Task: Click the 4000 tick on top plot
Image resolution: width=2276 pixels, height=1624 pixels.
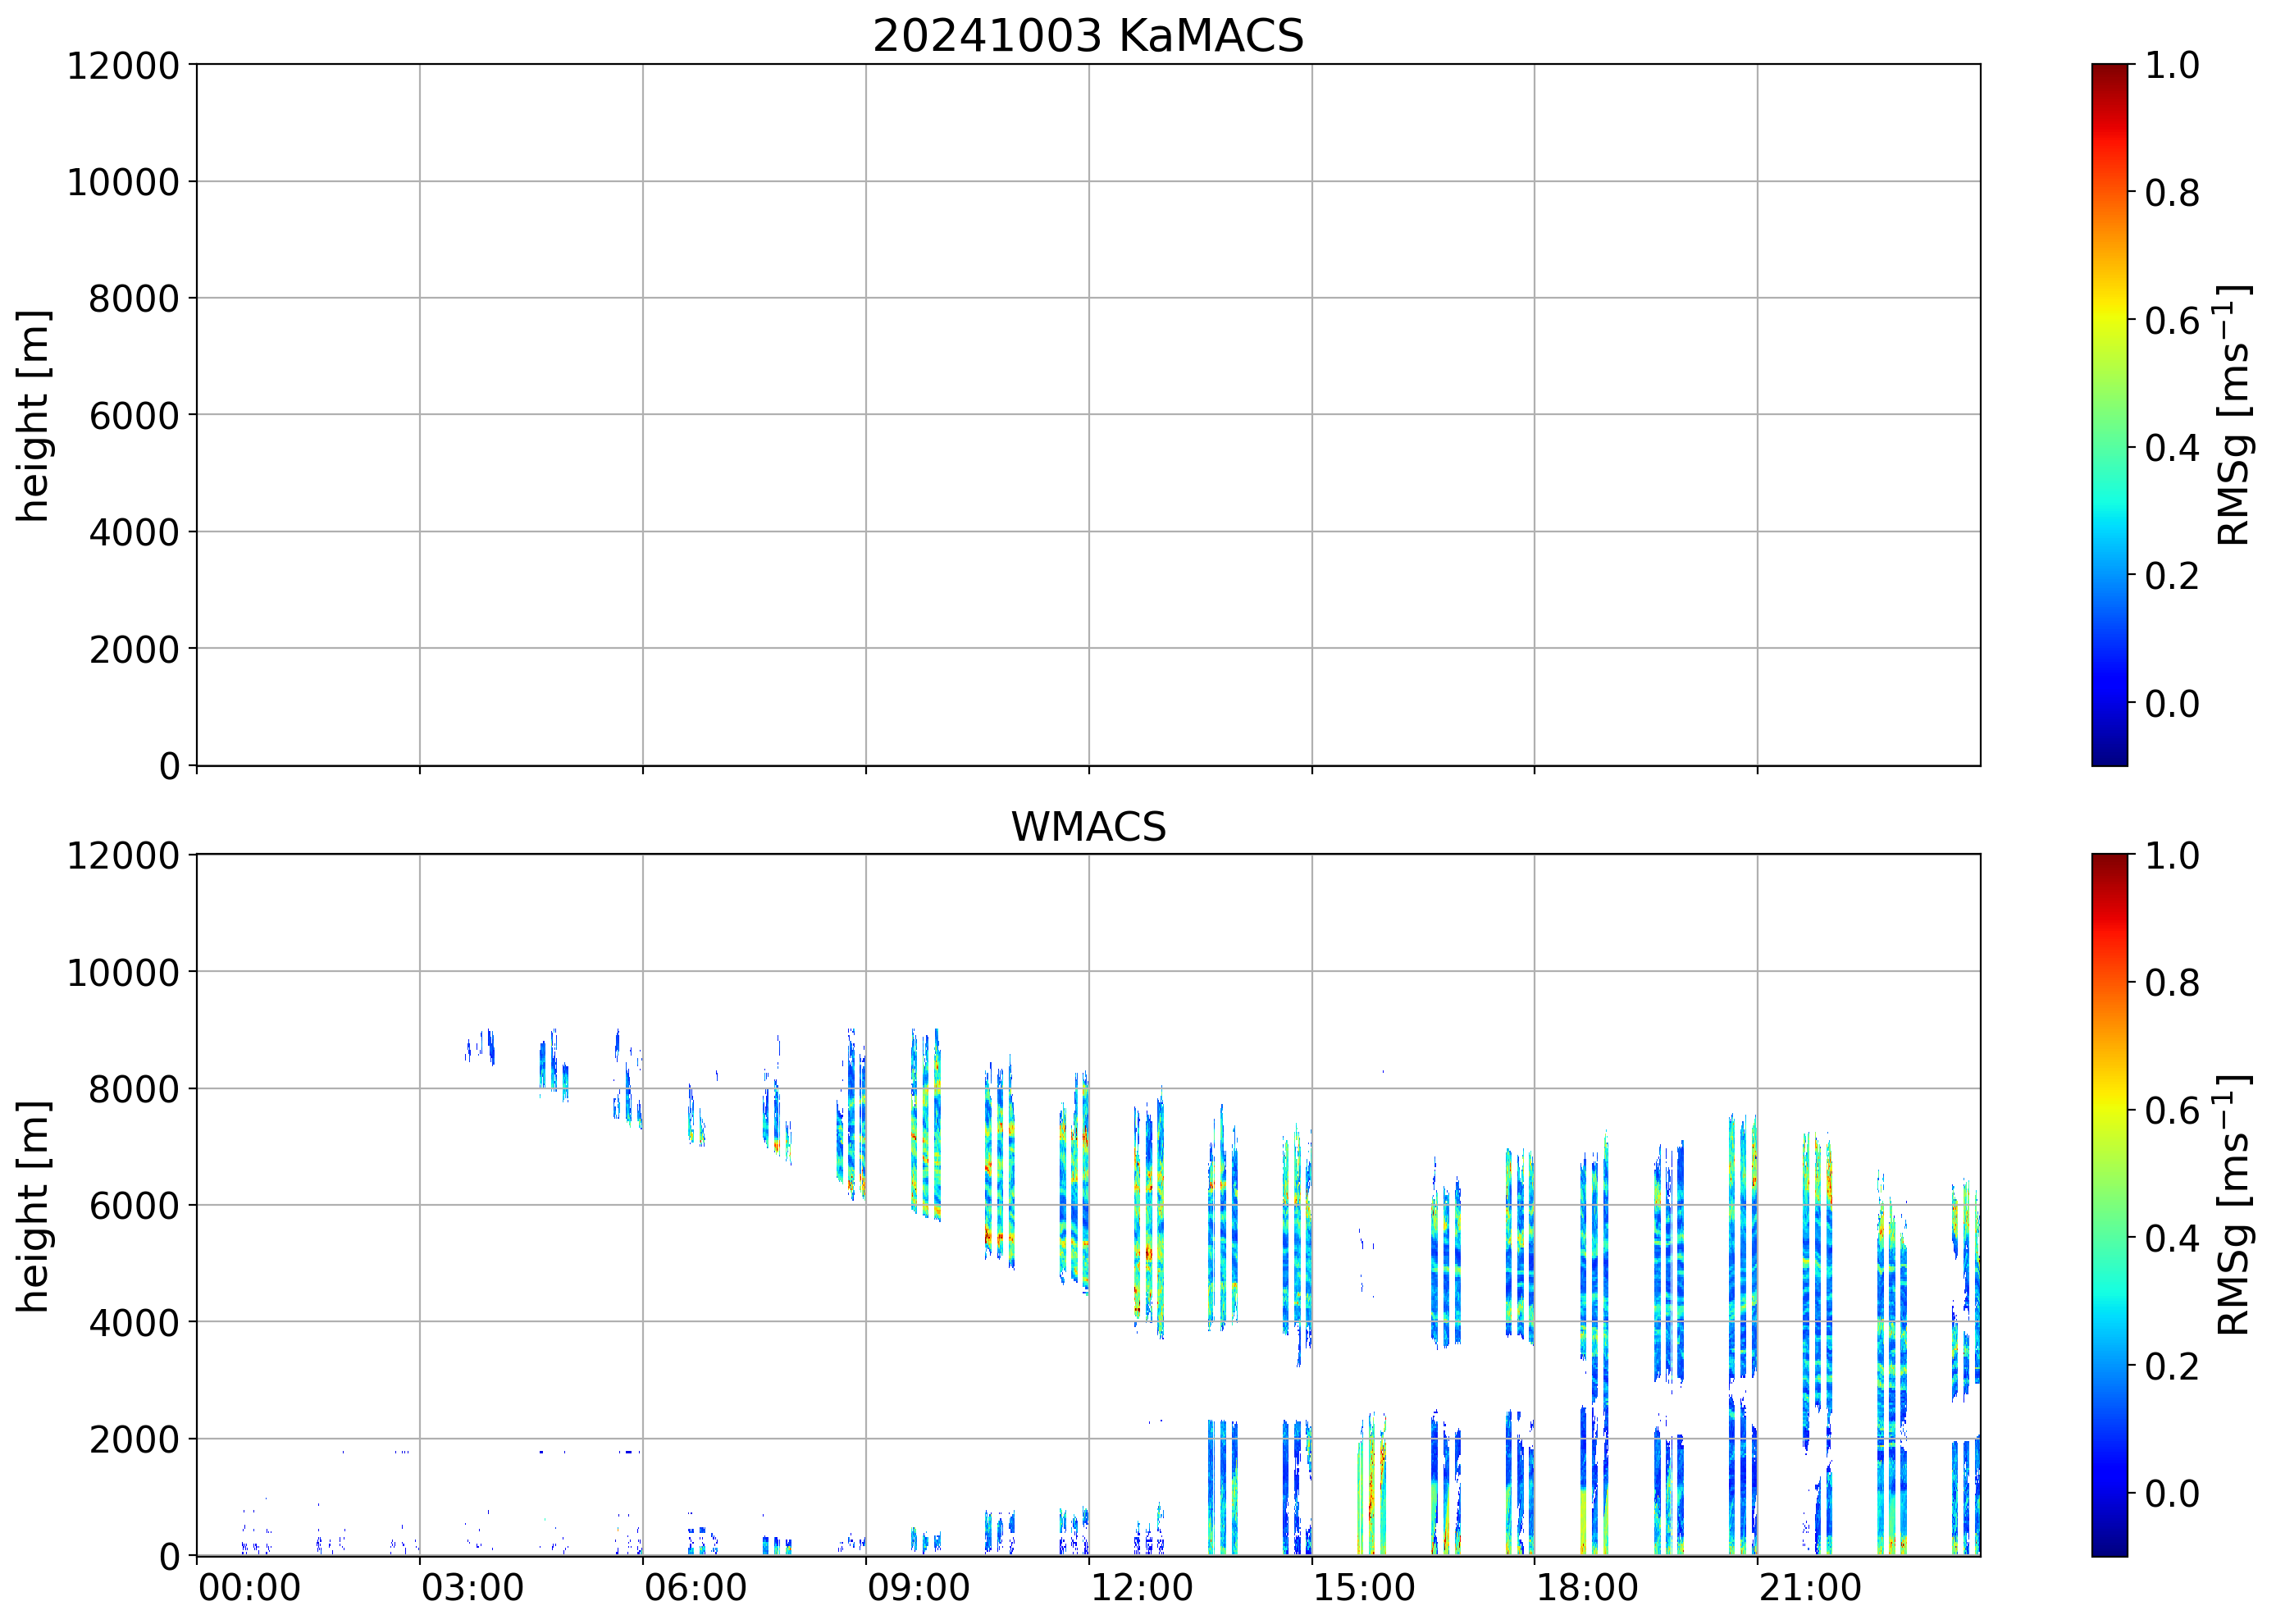Action: 133,533
